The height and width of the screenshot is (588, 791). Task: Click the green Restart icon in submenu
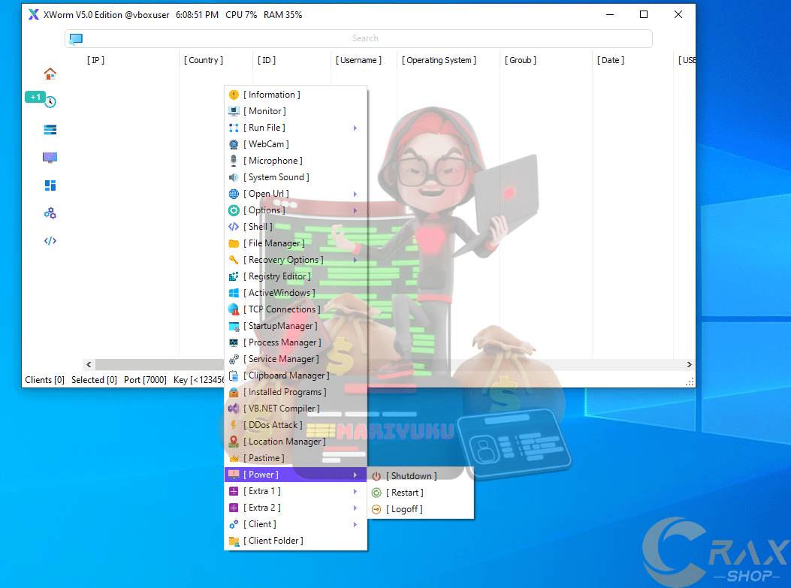(377, 493)
